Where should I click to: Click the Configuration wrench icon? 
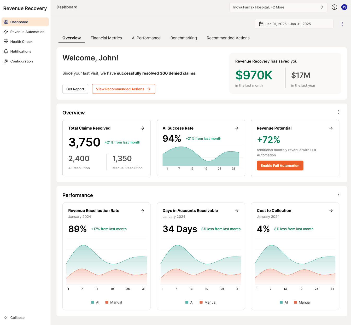coord(6,61)
